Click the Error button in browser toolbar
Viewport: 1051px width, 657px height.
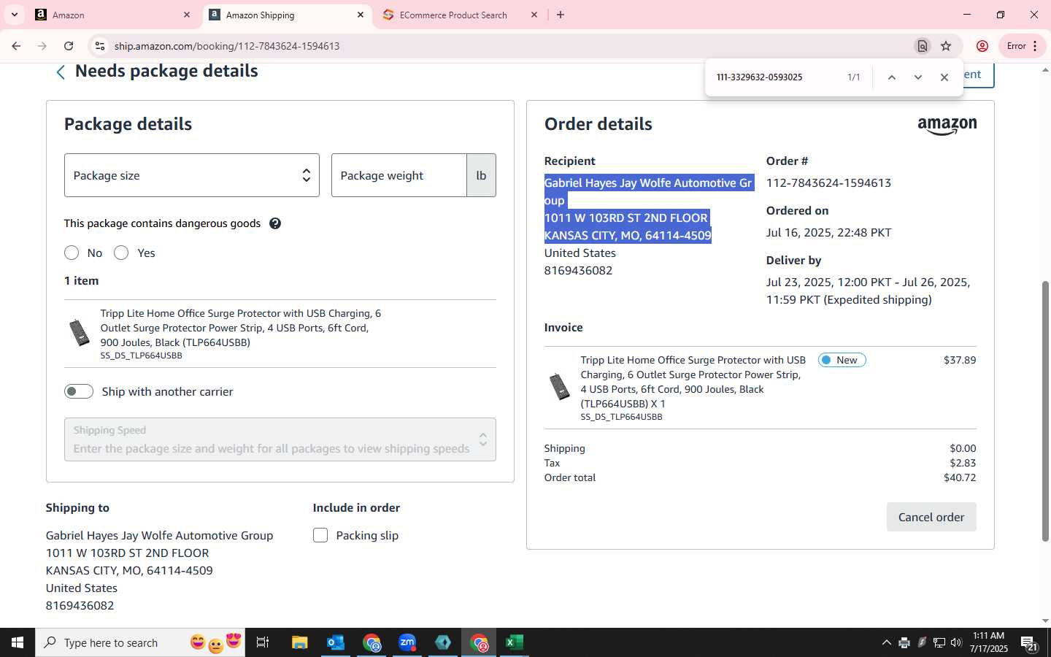click(1021, 46)
